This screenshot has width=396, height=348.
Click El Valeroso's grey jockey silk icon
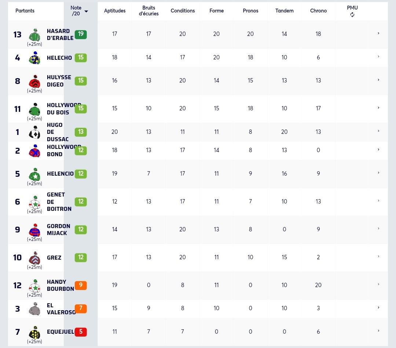[x=35, y=309]
